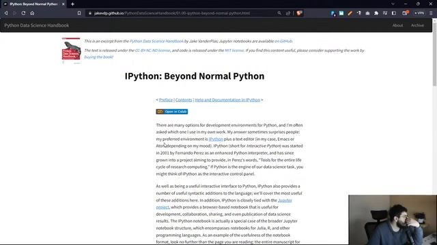Close the IPython Beyond Normal Python tab
Image resolution: width=437 pixels, height=245 pixels.
click(x=64, y=4)
